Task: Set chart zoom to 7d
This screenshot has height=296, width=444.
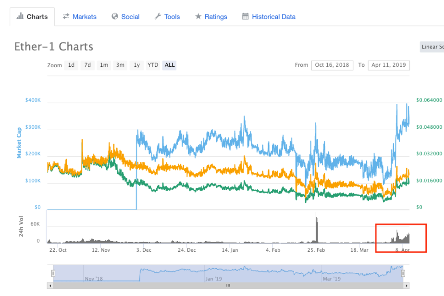Action: click(x=87, y=65)
